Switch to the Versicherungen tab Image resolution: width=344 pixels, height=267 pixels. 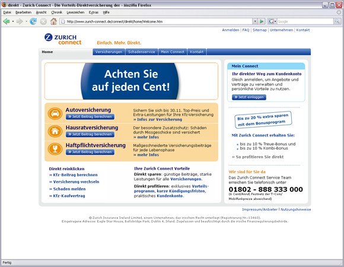pyautogui.click(x=109, y=52)
